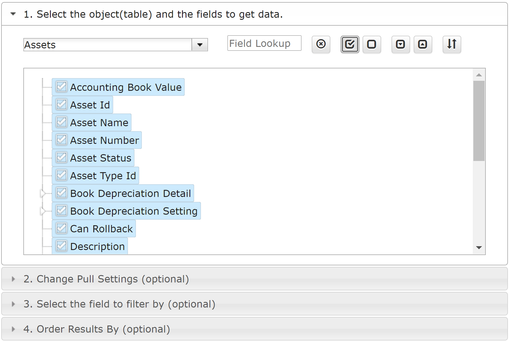Uncheck the Accounting Book Value checkbox
This screenshot has width=510, height=342.
click(x=61, y=87)
